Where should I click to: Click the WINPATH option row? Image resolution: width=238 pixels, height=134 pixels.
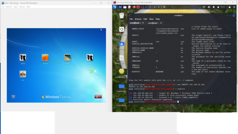coord(181,73)
